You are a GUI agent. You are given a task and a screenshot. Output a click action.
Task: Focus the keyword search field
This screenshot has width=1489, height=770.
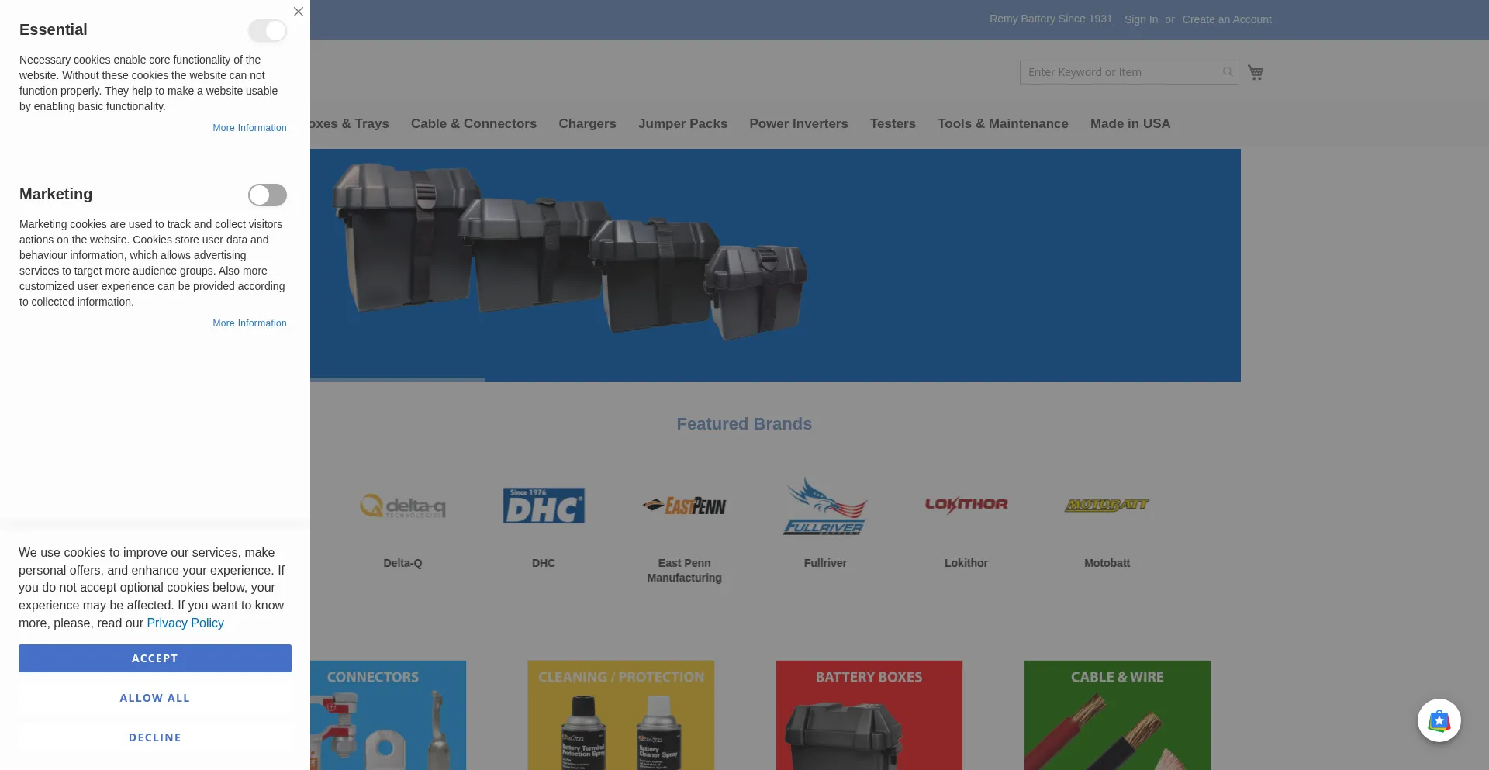pyautogui.click(x=1121, y=72)
